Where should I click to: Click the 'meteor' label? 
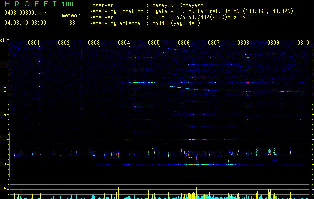71,15
